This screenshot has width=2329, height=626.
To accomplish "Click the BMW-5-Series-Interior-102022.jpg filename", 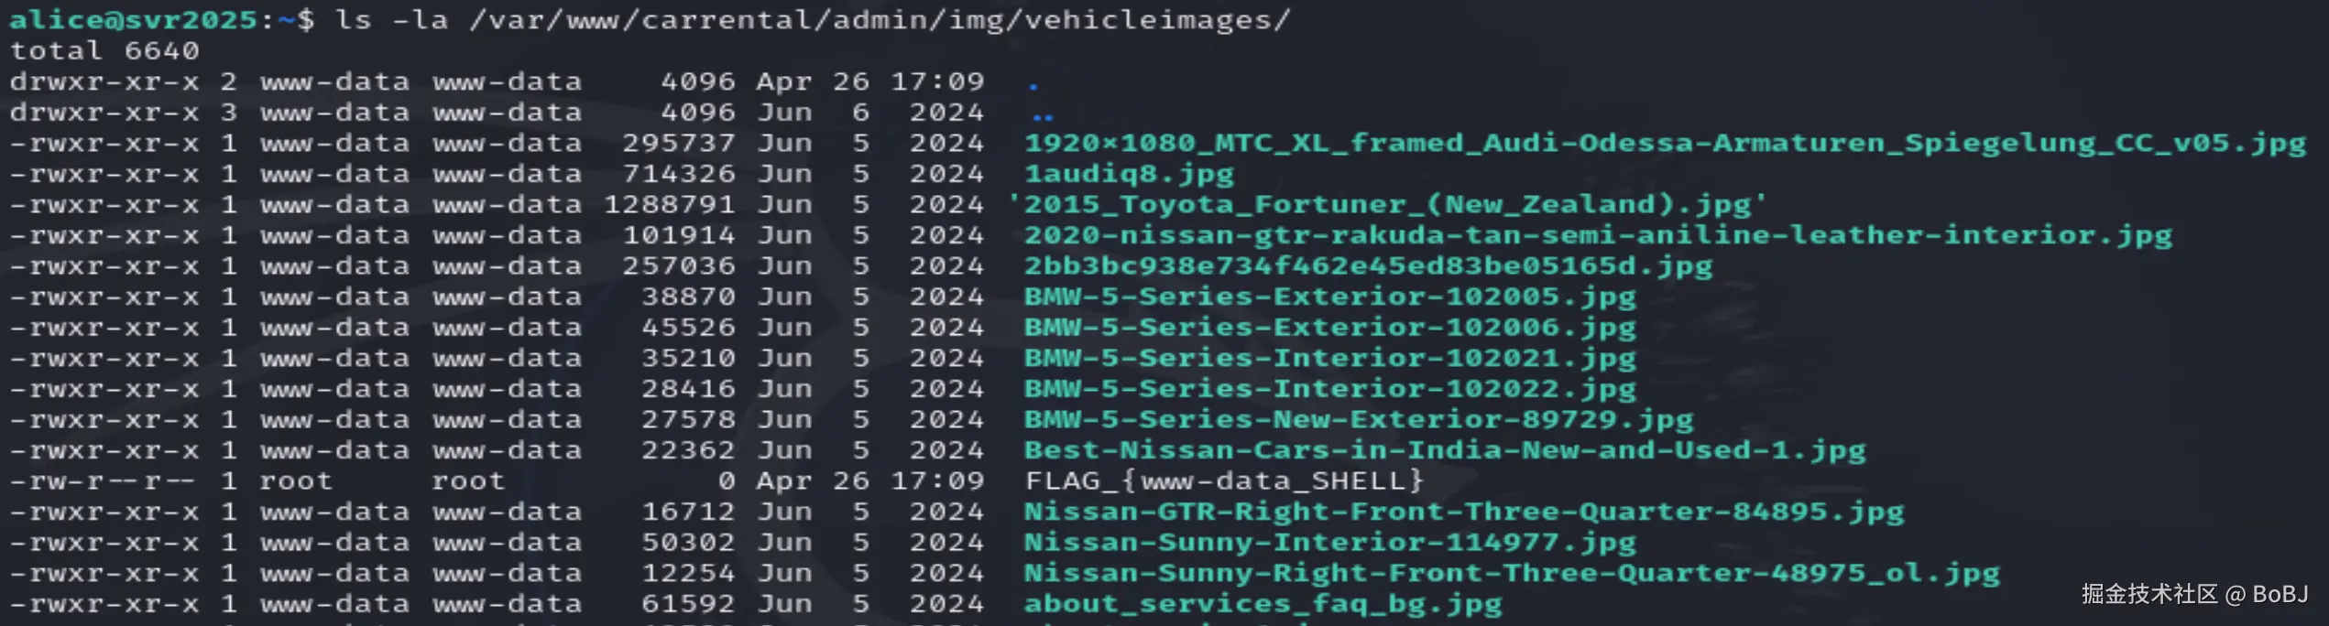I will coord(1329,389).
